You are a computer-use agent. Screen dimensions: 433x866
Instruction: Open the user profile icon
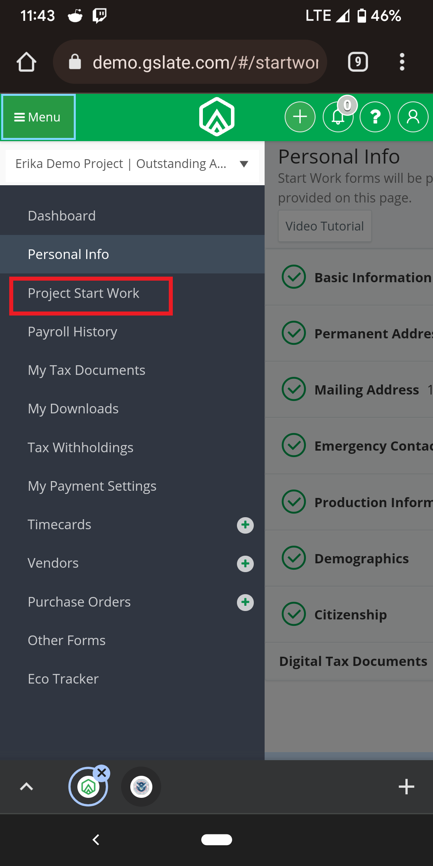[413, 117]
